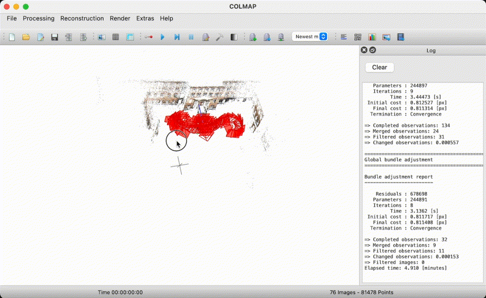Image resolution: width=486 pixels, height=298 pixels.
Task: Click 'Residuals : 678698' in the log
Action: pyautogui.click(x=401, y=194)
